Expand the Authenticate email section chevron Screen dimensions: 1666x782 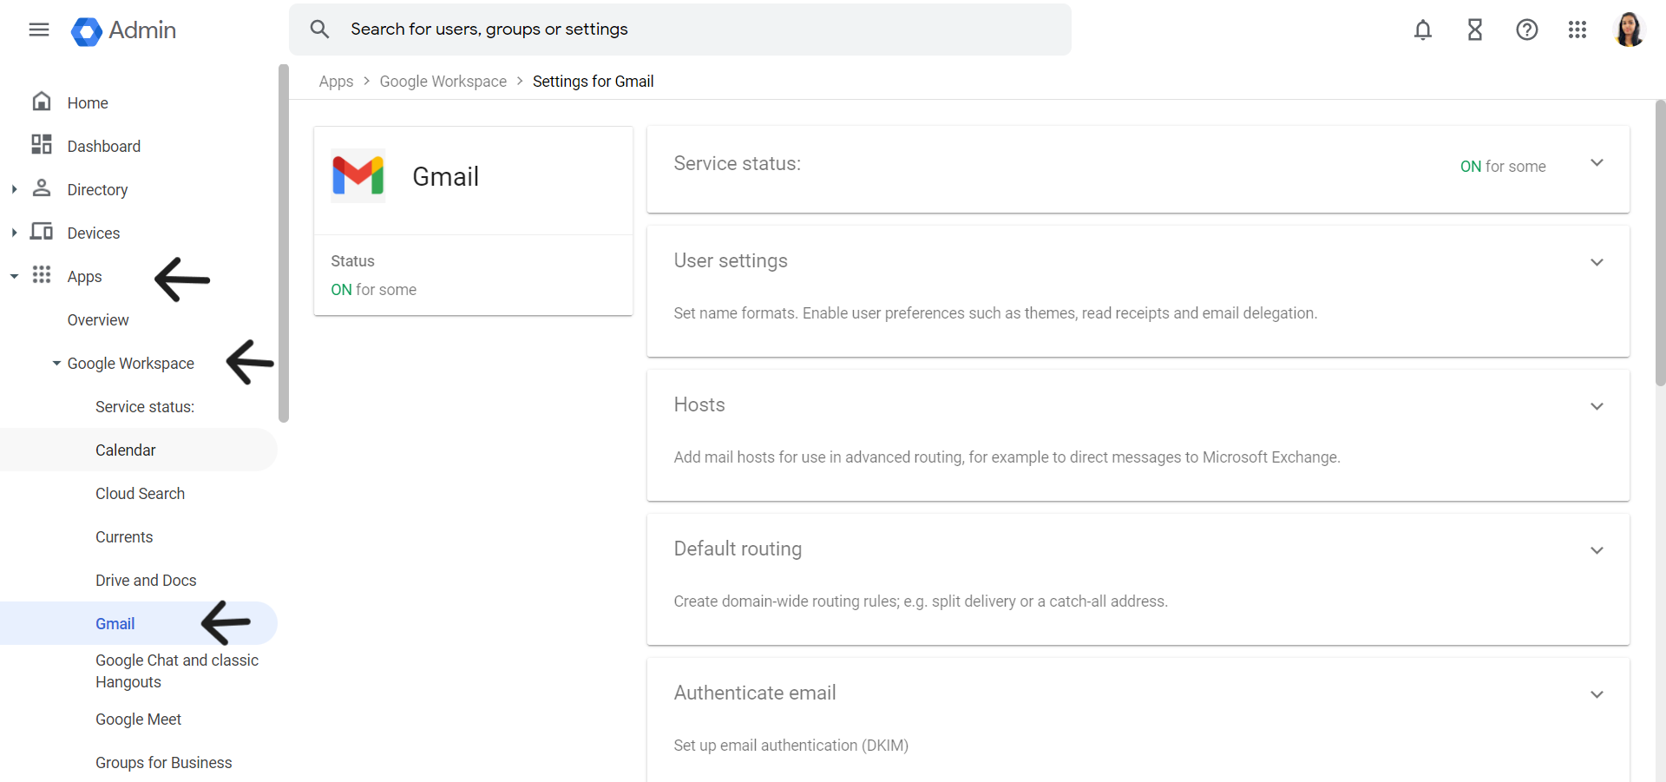click(1597, 694)
